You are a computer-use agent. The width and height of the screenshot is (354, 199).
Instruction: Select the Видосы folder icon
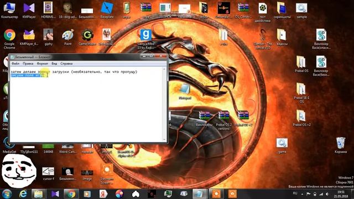pyautogui.click(x=282, y=37)
